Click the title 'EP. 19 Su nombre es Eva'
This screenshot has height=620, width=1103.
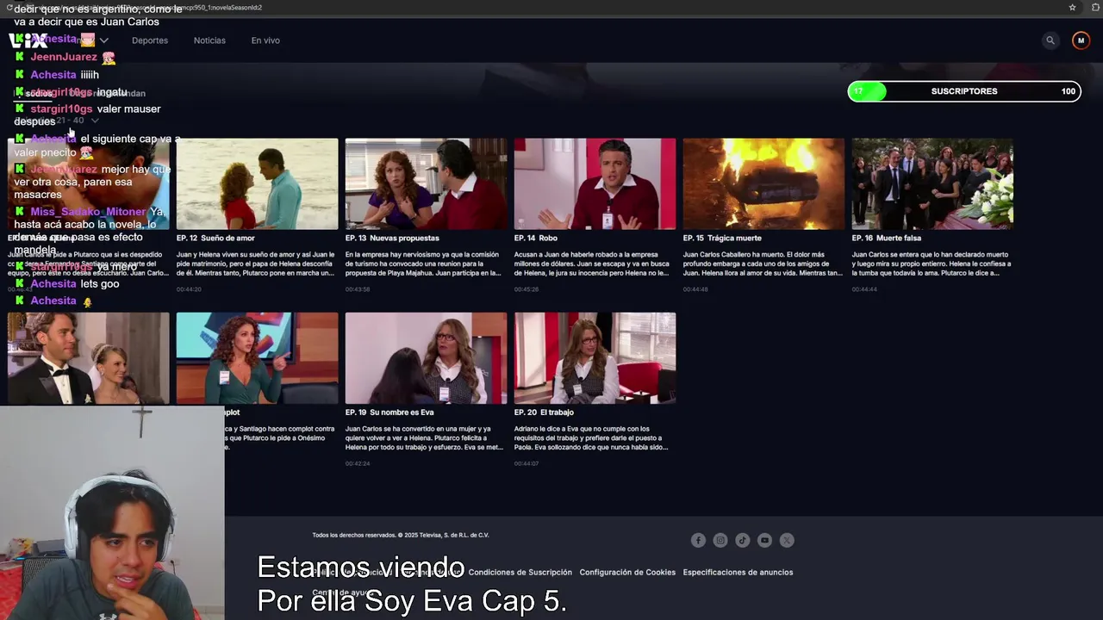[x=389, y=412]
